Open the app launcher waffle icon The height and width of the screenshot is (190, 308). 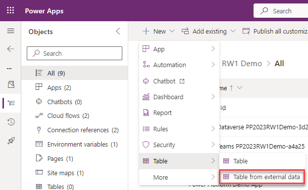point(10,10)
